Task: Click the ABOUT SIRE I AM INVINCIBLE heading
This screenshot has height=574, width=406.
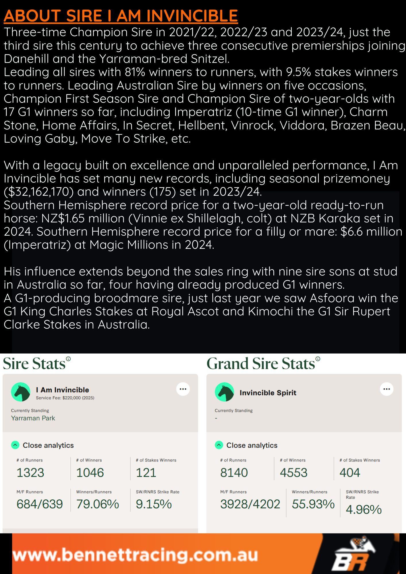Action: point(121,16)
